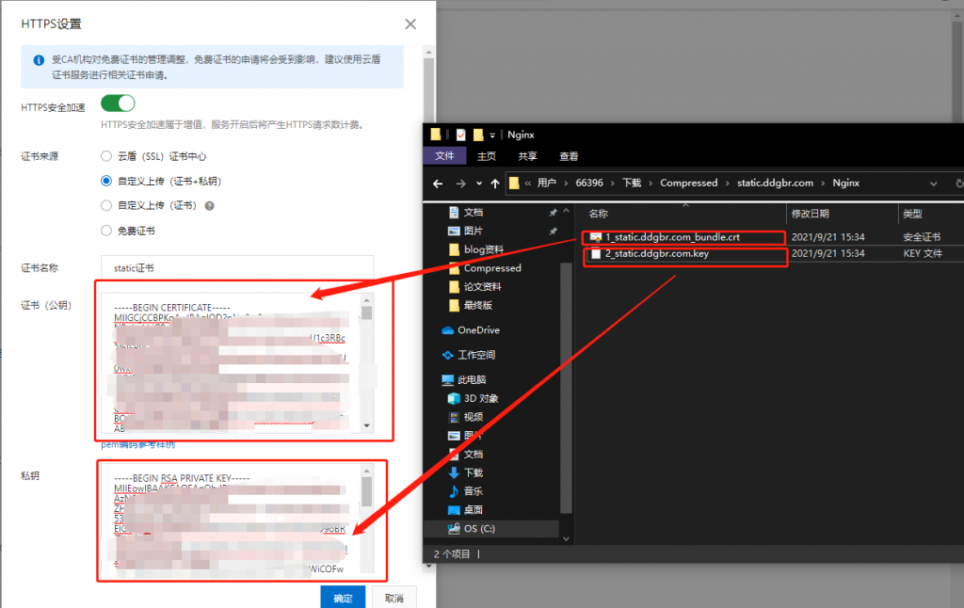Viewport: 964px width, 608px height.
Task: Sort by 类型 column header
Action: (x=912, y=214)
